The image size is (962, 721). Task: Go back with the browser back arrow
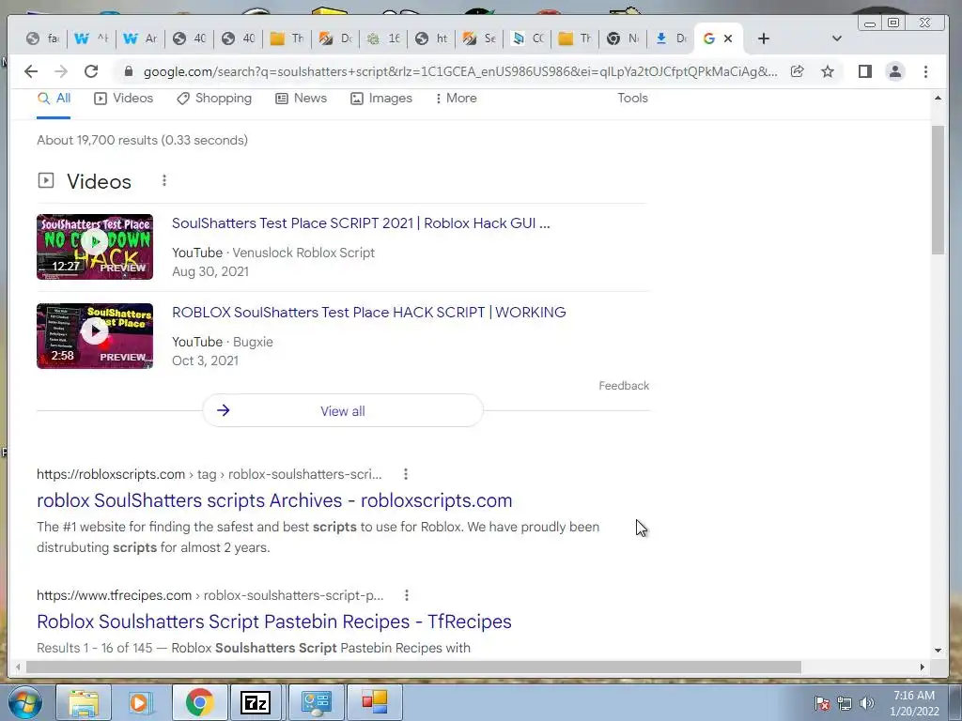click(31, 71)
